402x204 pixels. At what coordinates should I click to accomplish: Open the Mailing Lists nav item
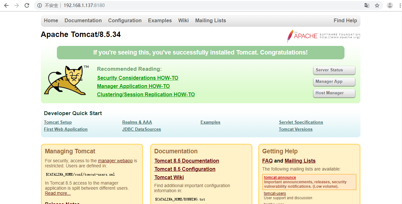coord(211,20)
